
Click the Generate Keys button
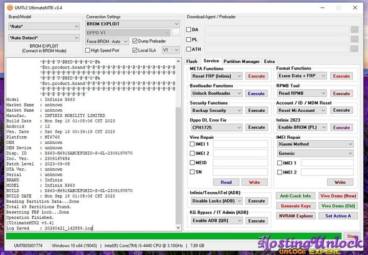pyautogui.click(x=296, y=206)
